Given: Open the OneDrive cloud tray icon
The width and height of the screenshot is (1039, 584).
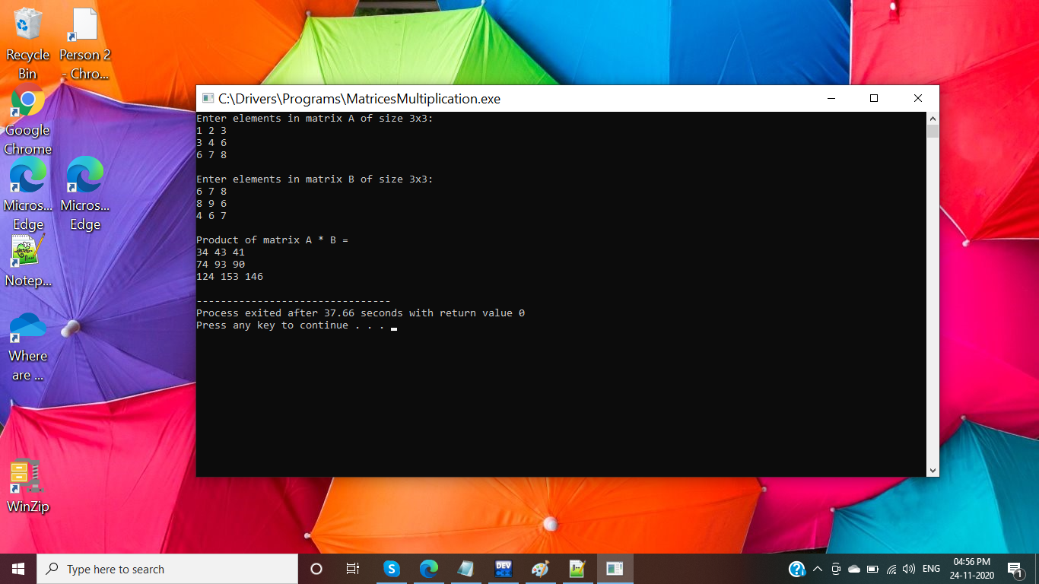Looking at the screenshot, I should coord(854,569).
